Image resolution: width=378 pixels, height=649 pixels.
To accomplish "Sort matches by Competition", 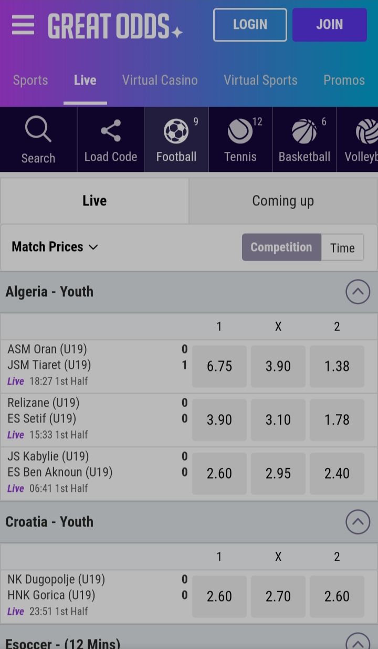I will (x=281, y=247).
